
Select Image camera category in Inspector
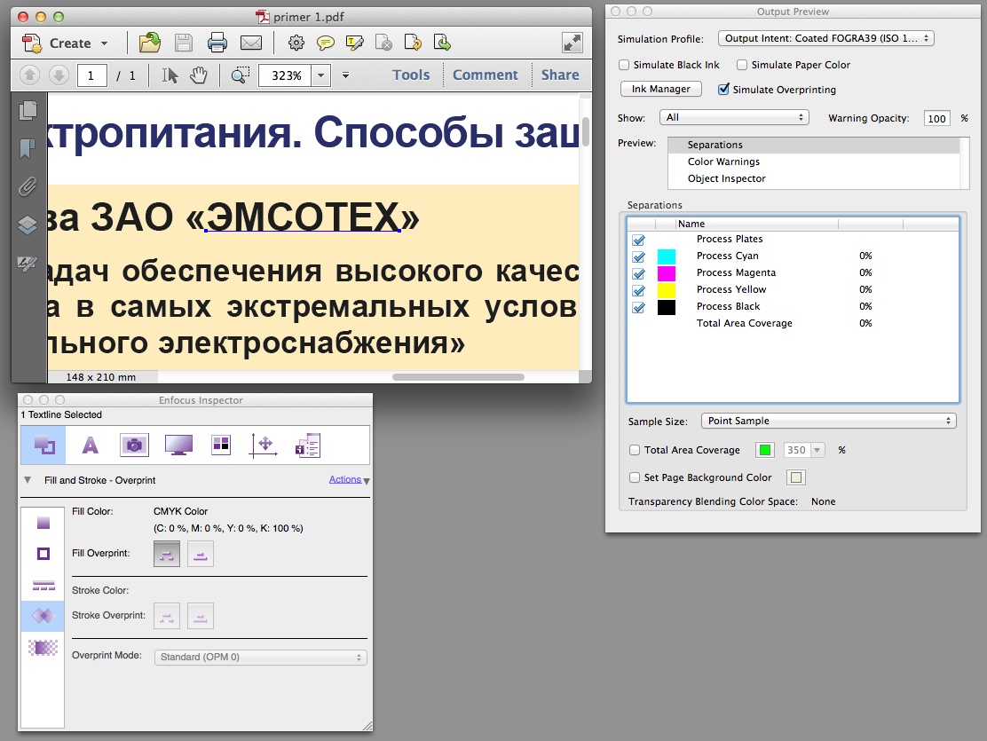pyautogui.click(x=134, y=445)
